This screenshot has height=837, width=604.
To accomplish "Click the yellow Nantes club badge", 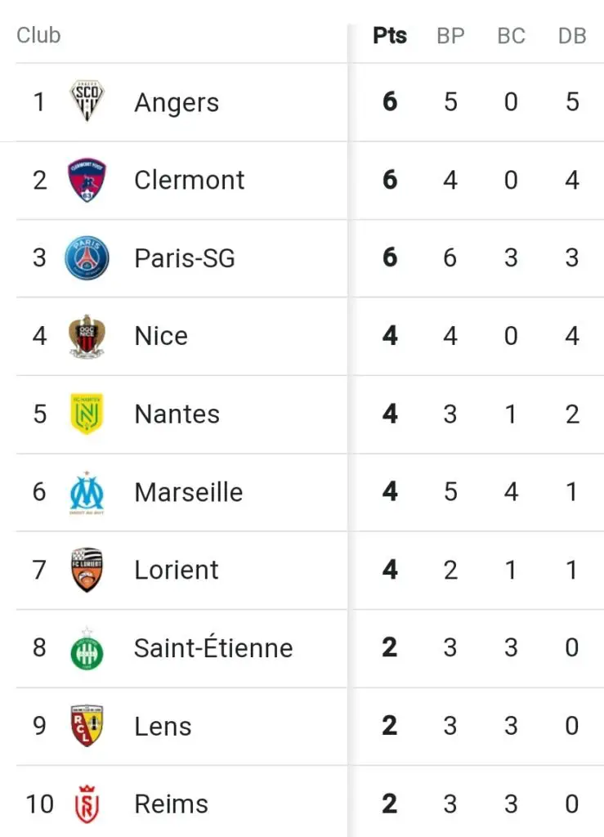I will 87,414.
